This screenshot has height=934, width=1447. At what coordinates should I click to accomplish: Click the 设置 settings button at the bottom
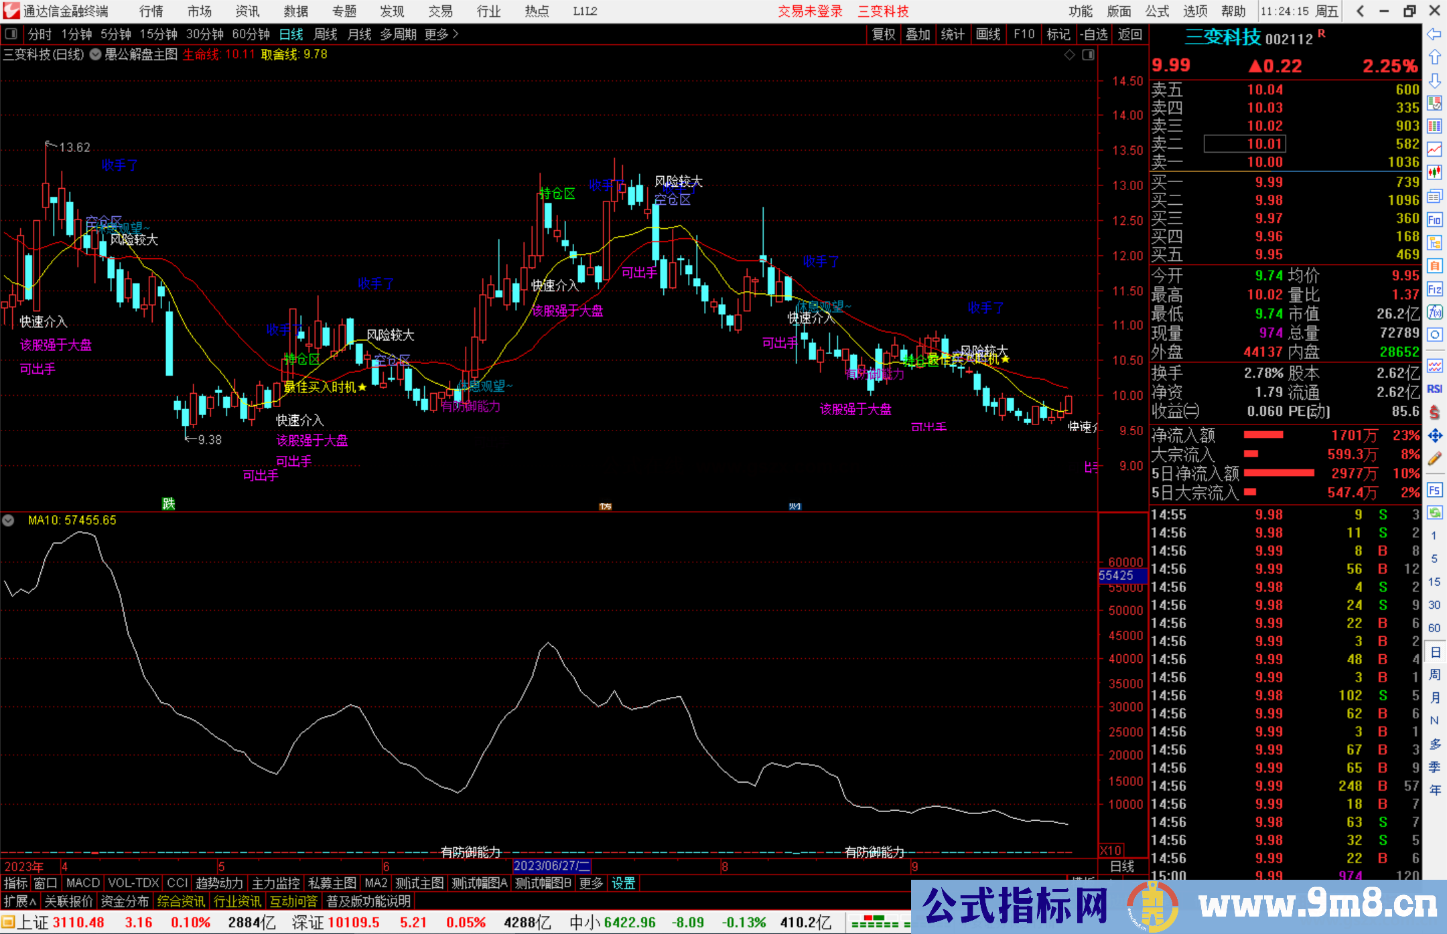click(x=623, y=883)
